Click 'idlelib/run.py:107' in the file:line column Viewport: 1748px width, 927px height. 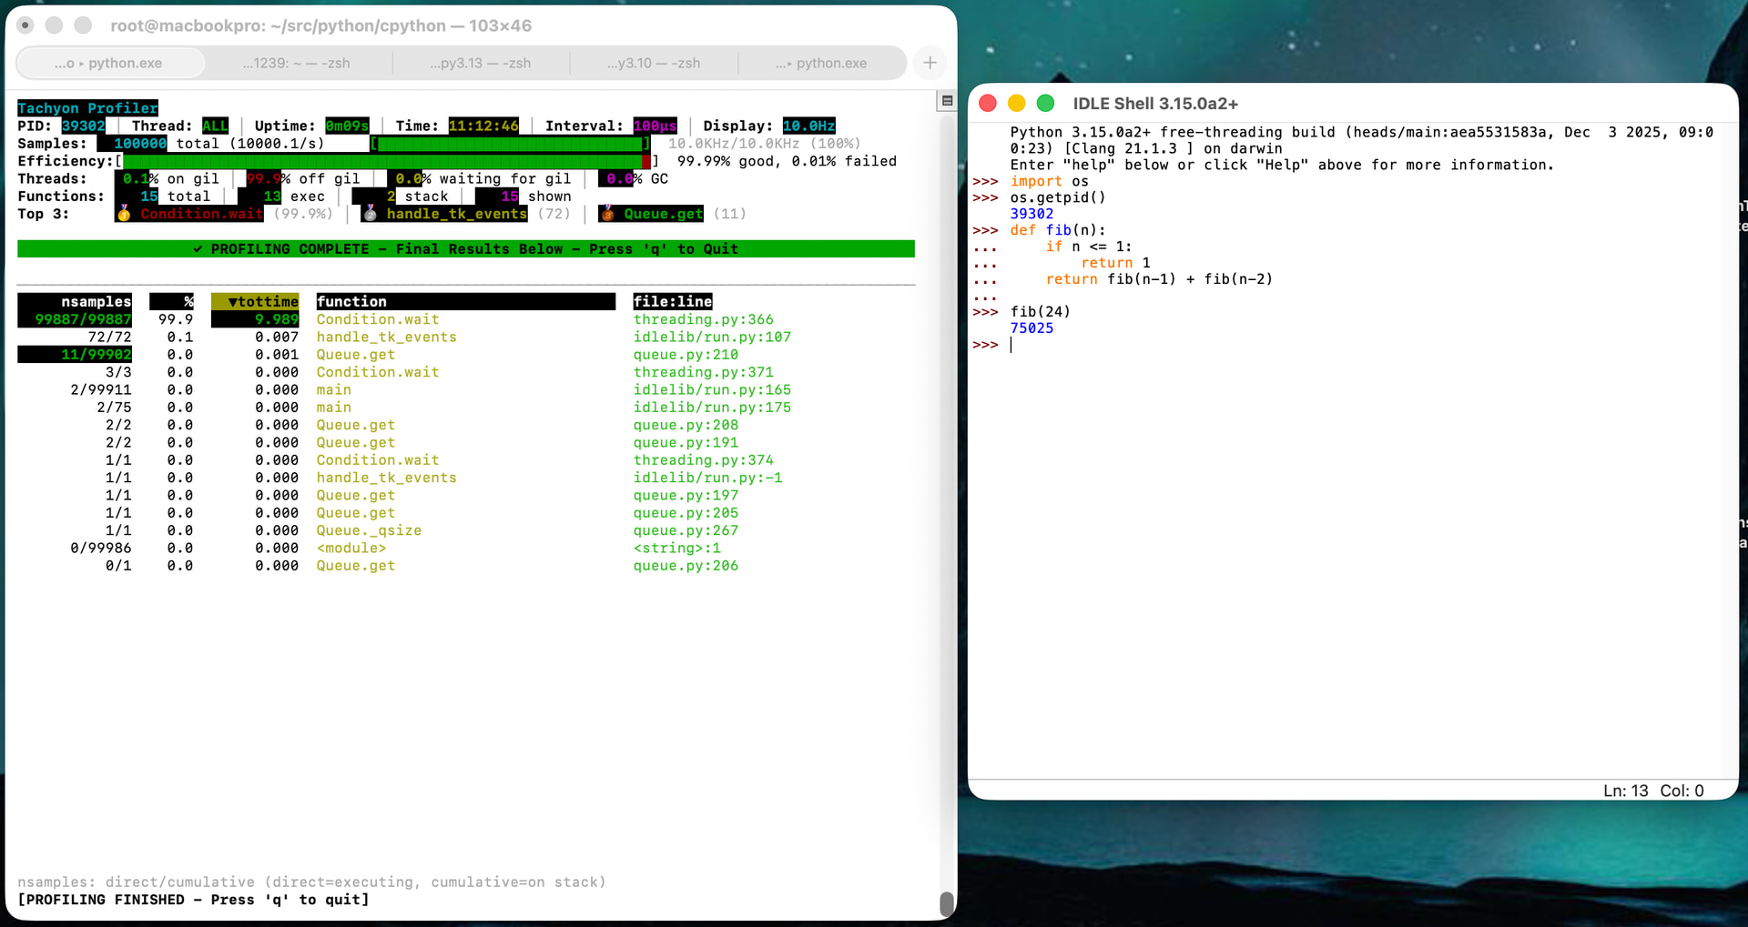[712, 338]
